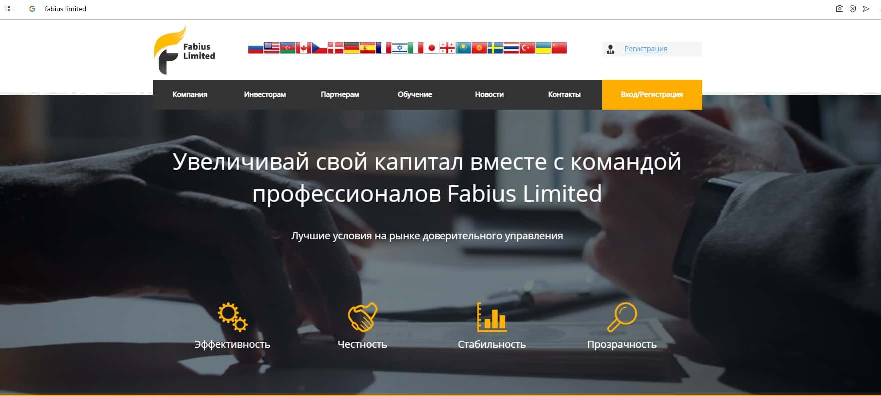Screen dimensions: 881x396
Task: Select the United States flag language
Action: click(x=272, y=48)
